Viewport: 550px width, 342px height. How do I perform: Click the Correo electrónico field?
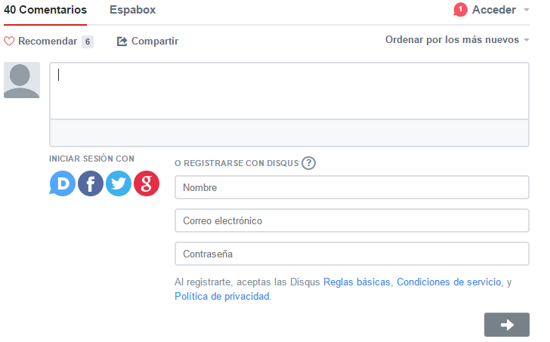[352, 220]
